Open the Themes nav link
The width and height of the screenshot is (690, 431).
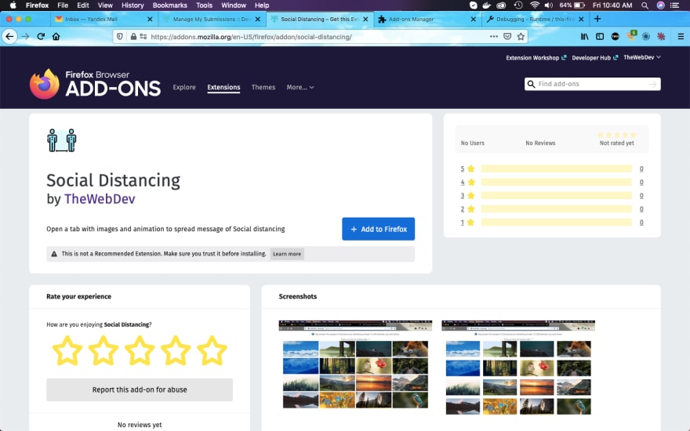[x=263, y=87]
